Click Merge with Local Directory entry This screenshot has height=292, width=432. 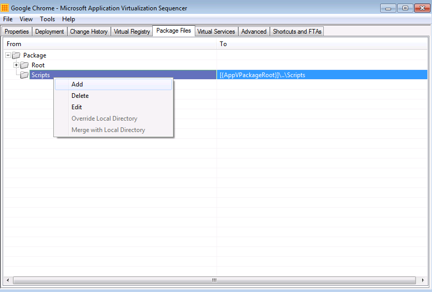[113, 130]
